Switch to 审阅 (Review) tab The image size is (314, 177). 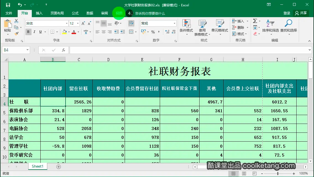coord(104,13)
